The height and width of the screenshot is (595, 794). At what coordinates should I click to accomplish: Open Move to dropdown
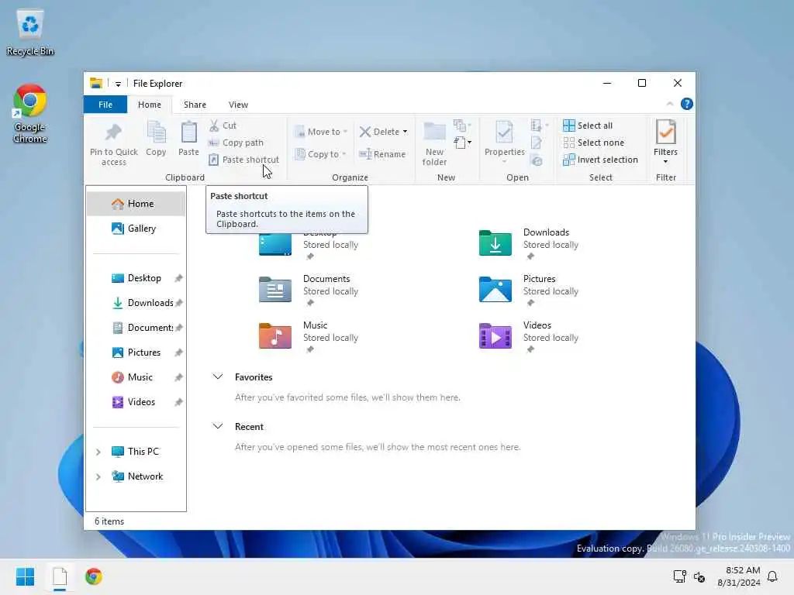click(x=321, y=132)
